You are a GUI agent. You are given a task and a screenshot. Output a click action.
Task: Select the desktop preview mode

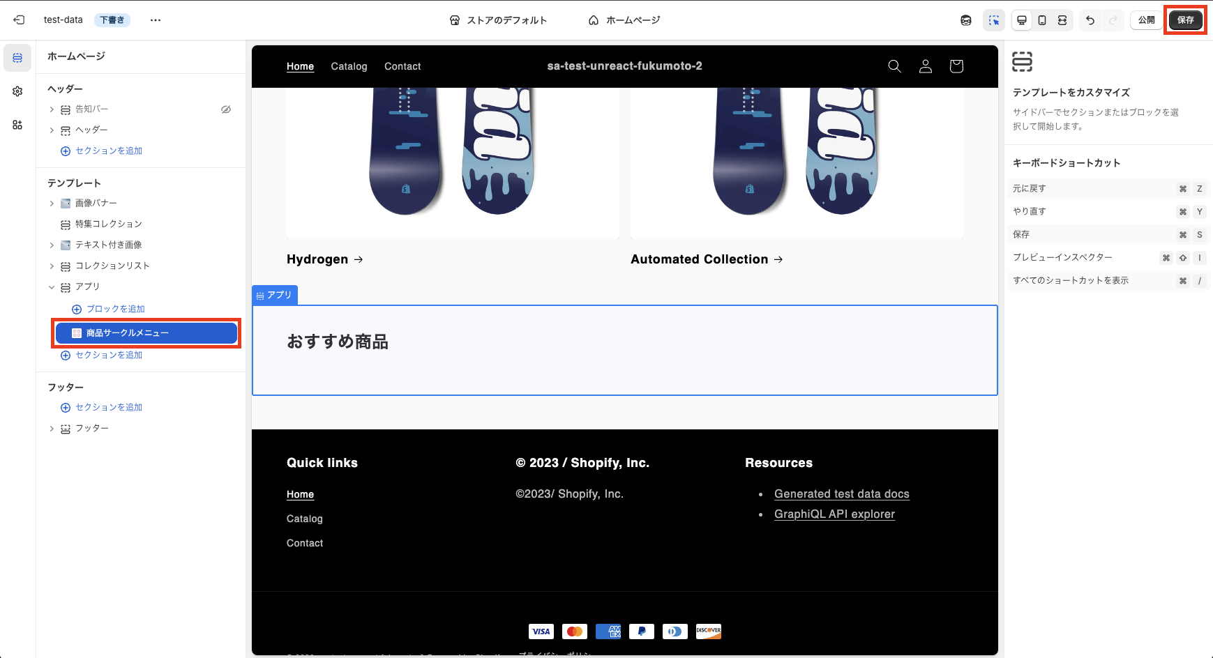pyautogui.click(x=1021, y=20)
